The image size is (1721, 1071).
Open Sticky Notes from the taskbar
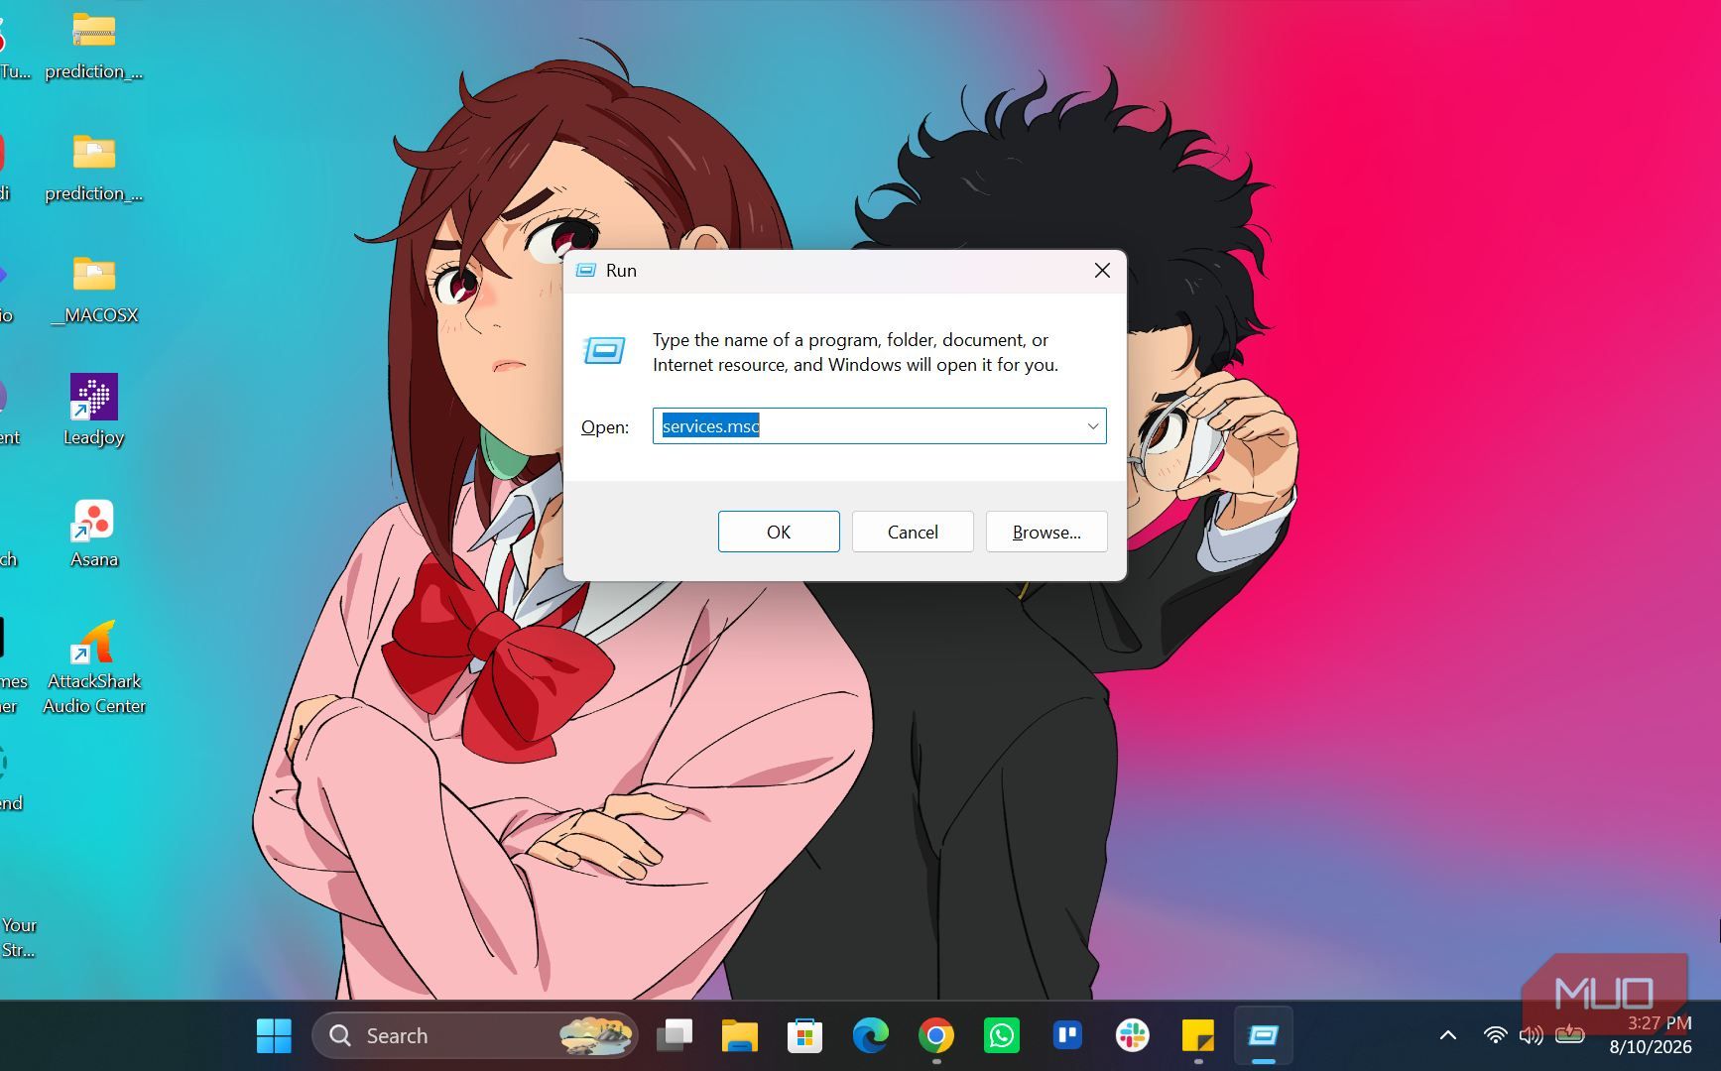[1197, 1035]
